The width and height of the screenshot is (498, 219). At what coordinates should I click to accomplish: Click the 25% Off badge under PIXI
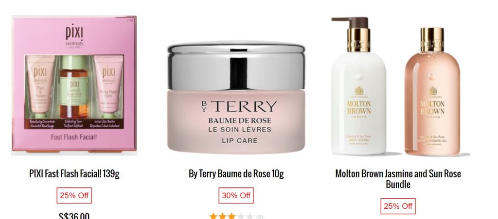74,196
